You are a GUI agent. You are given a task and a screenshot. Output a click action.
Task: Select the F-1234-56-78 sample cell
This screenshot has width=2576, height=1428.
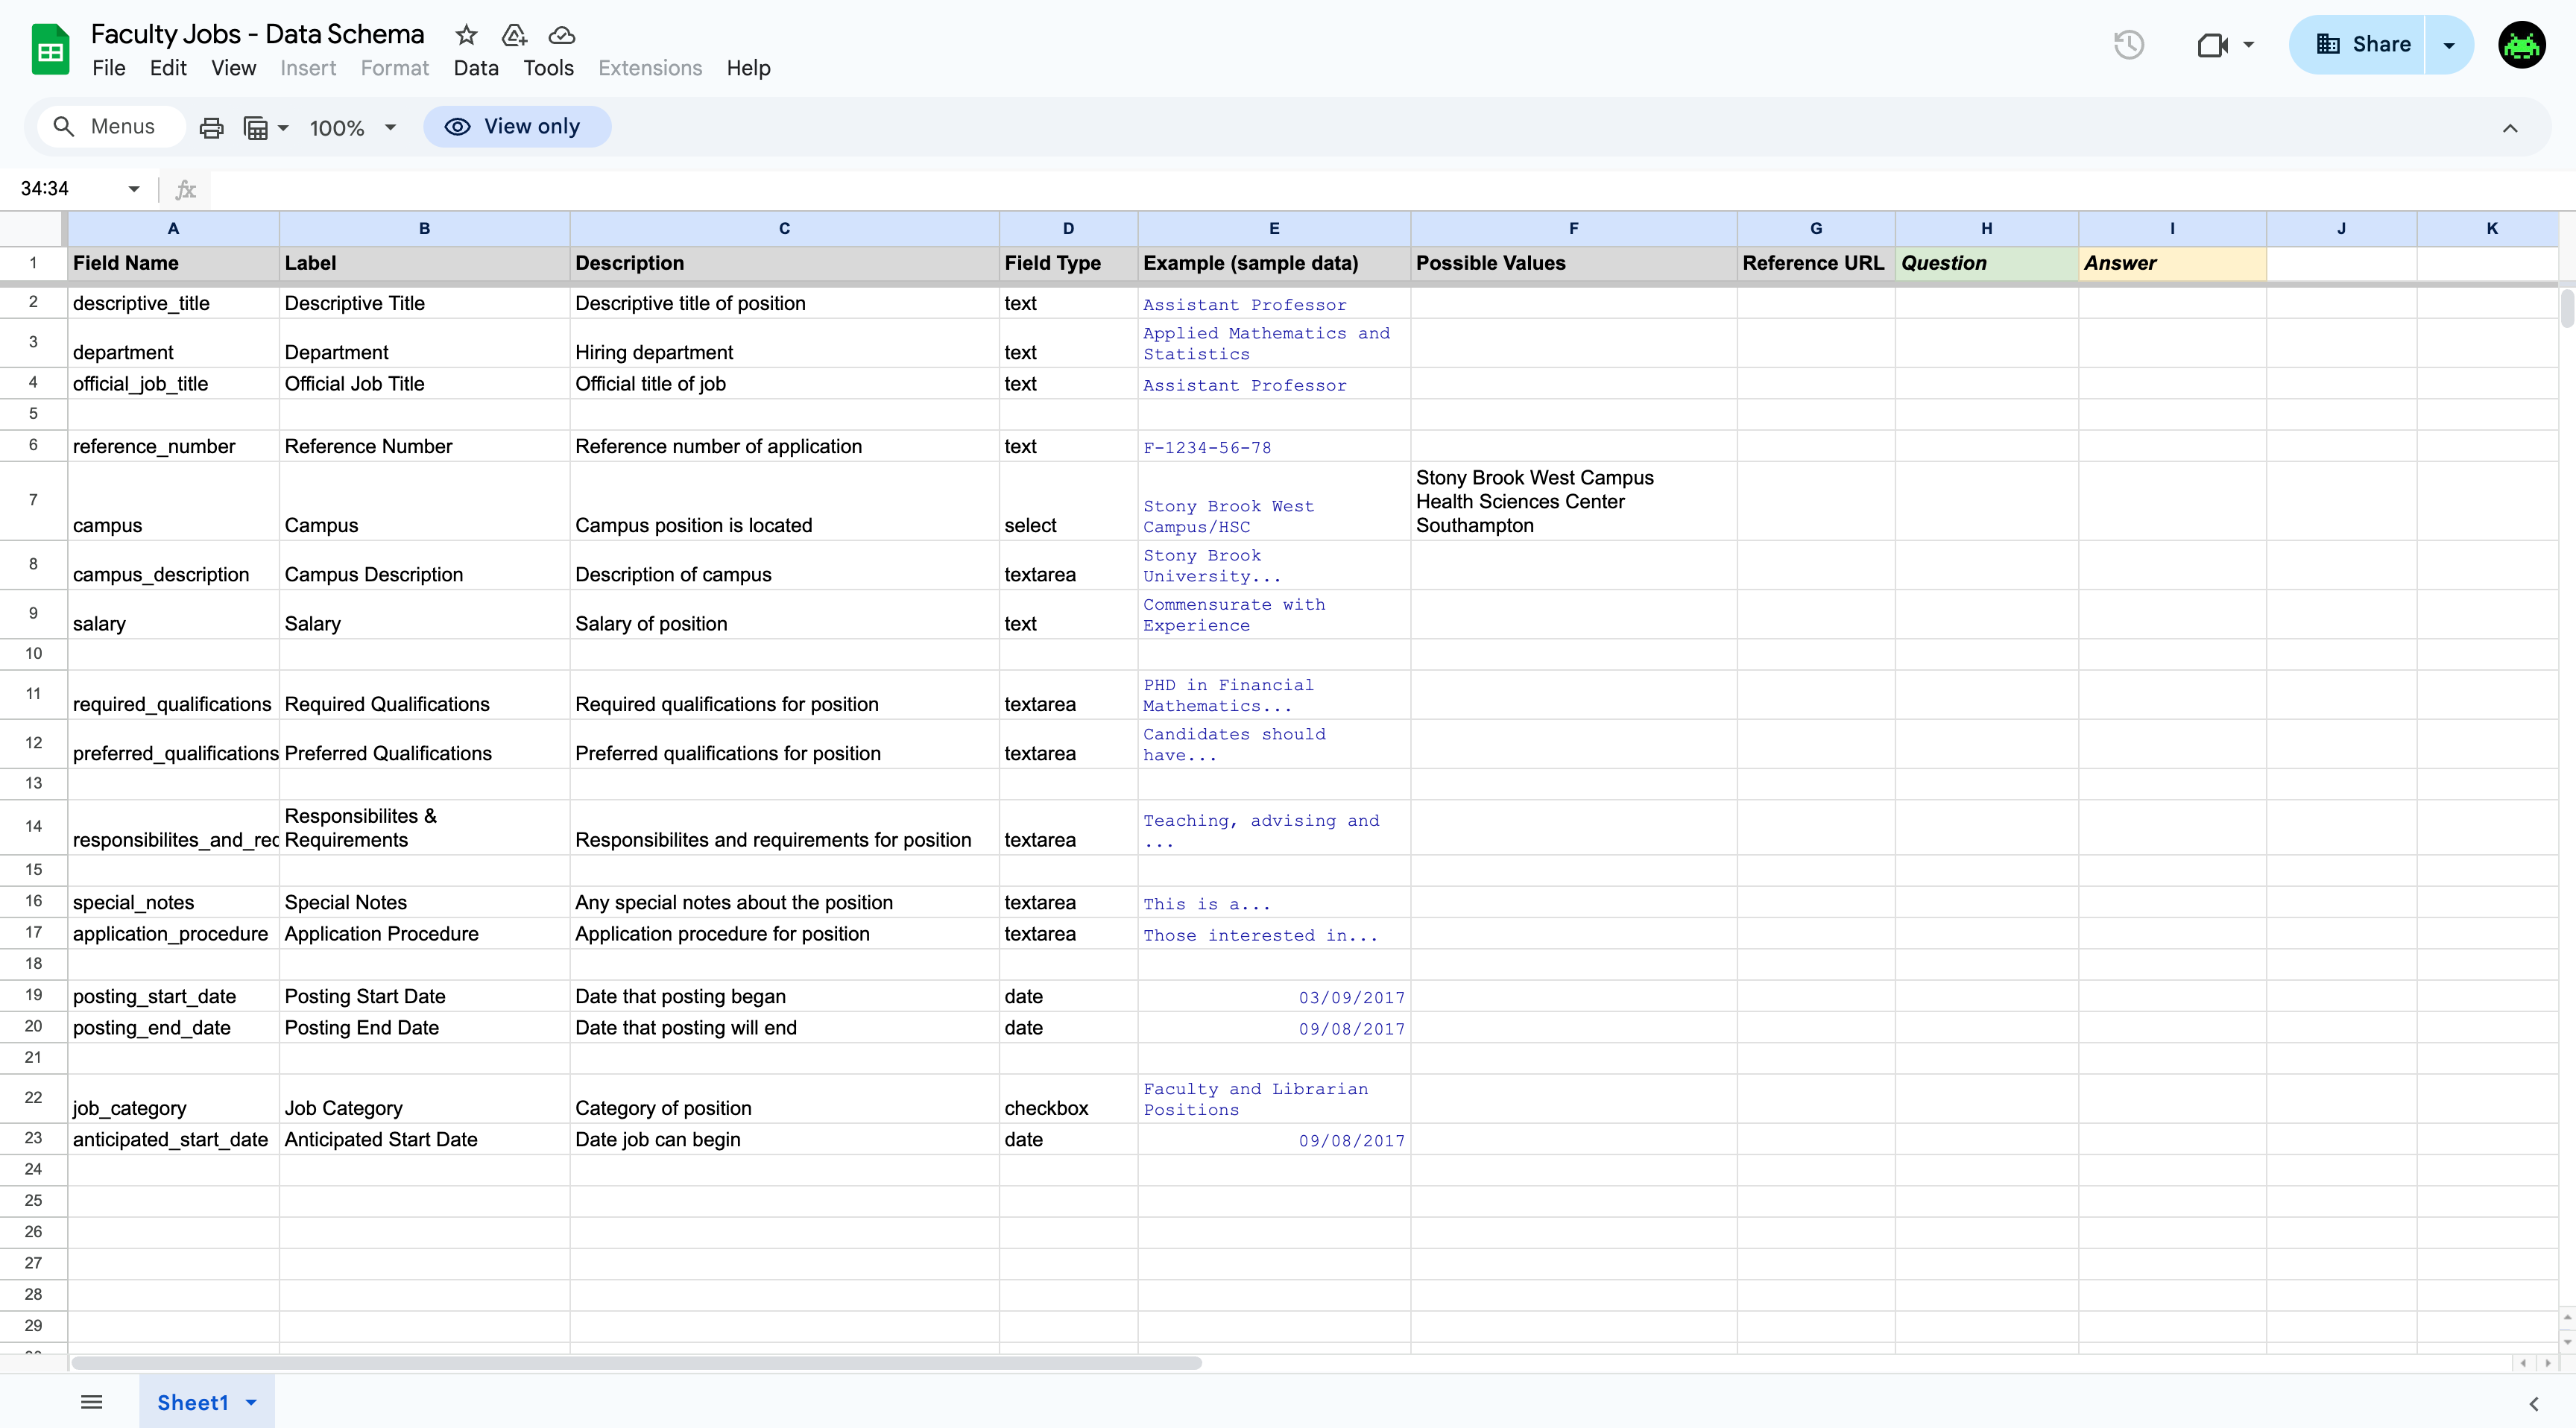coord(1273,446)
